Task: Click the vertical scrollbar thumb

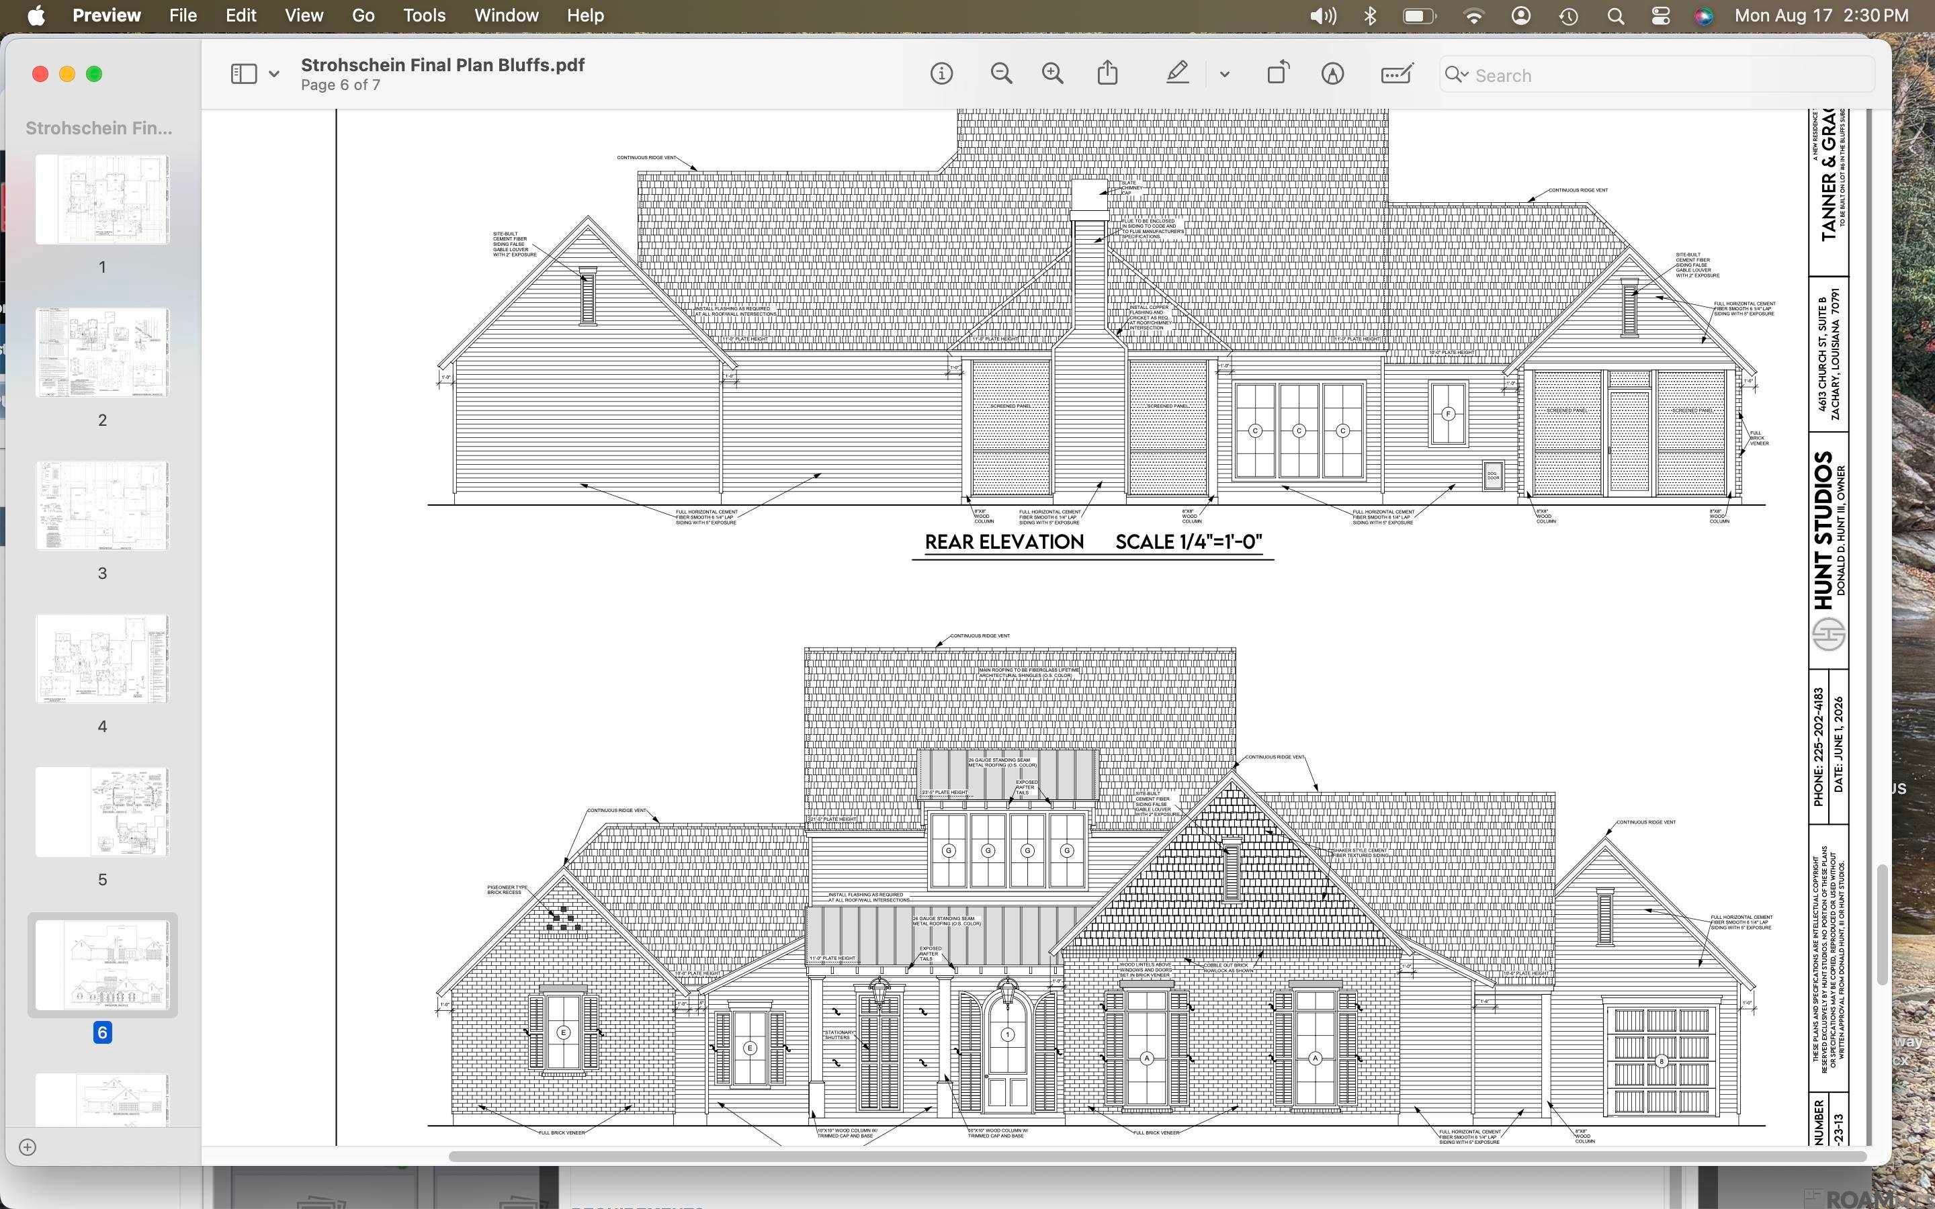Action: tap(1882, 924)
